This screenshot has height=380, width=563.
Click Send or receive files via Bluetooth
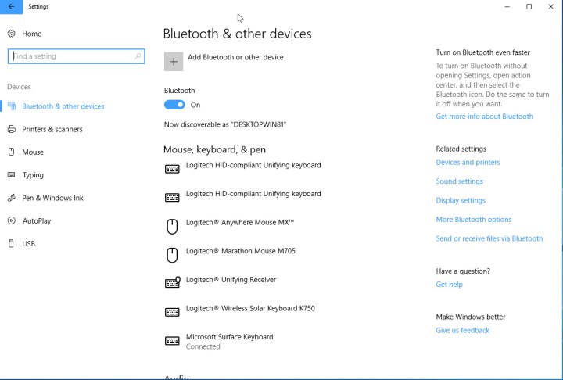pyautogui.click(x=489, y=238)
